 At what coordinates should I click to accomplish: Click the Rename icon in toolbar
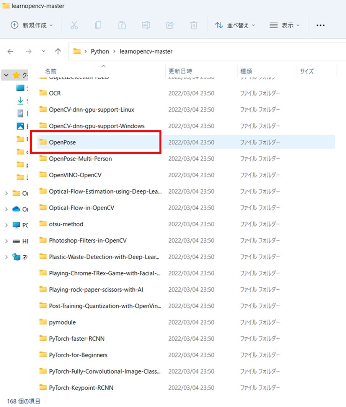(146, 25)
